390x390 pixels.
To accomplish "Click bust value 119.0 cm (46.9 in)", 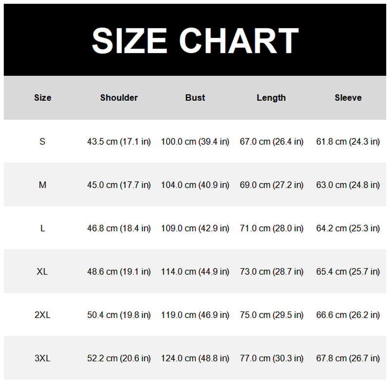I will (x=195, y=315).
